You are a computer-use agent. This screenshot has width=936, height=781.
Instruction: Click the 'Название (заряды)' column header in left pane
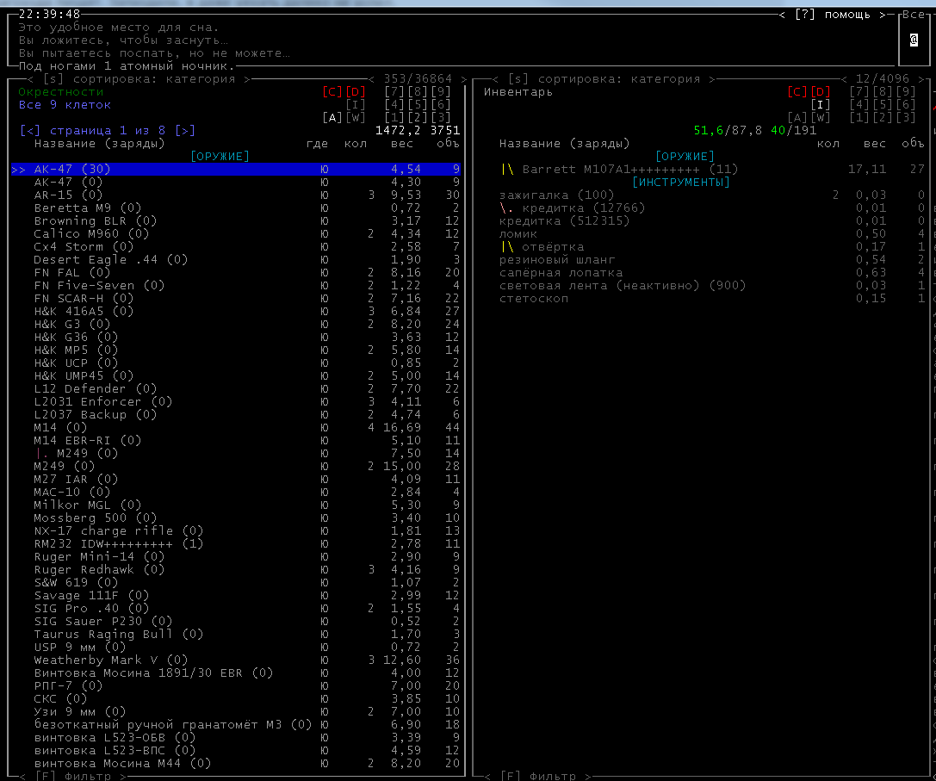(99, 143)
